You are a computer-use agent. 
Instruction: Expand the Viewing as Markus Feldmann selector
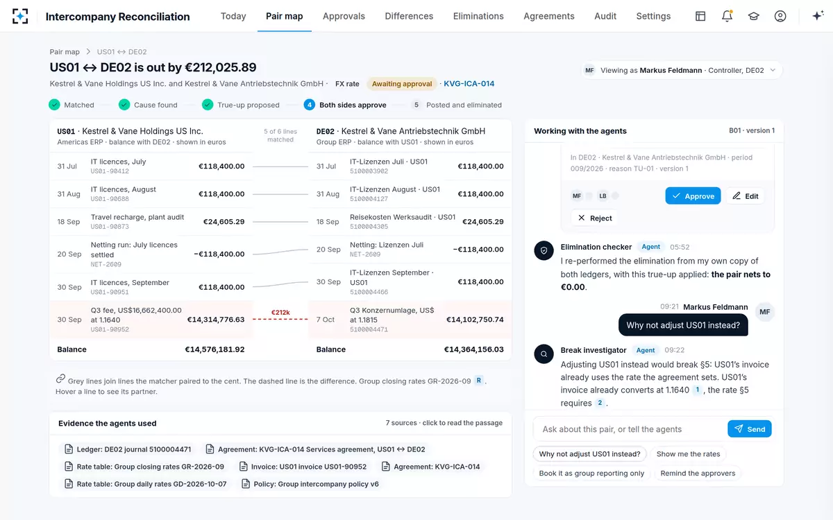[x=682, y=70]
